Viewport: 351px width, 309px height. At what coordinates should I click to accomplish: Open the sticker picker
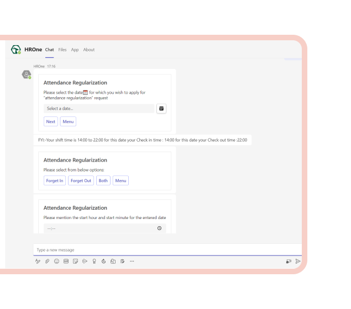[x=75, y=261]
